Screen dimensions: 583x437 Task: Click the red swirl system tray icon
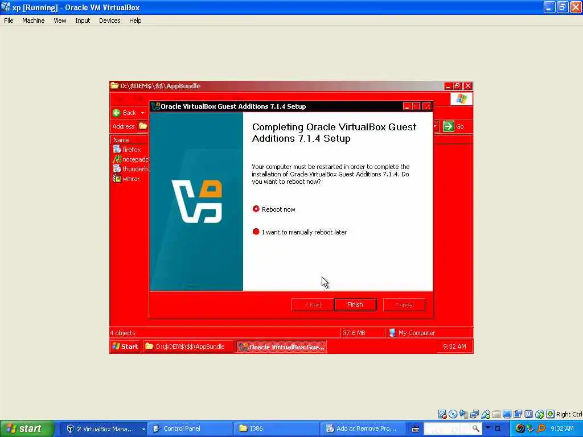520,429
